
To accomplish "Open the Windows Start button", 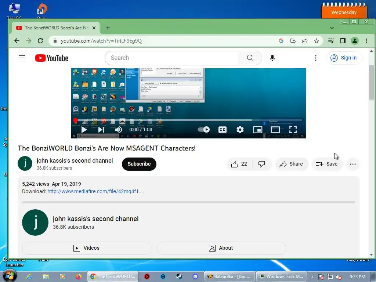I will [10, 276].
